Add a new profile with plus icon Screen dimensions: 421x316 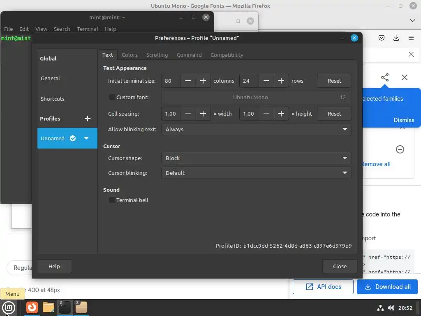(x=88, y=118)
